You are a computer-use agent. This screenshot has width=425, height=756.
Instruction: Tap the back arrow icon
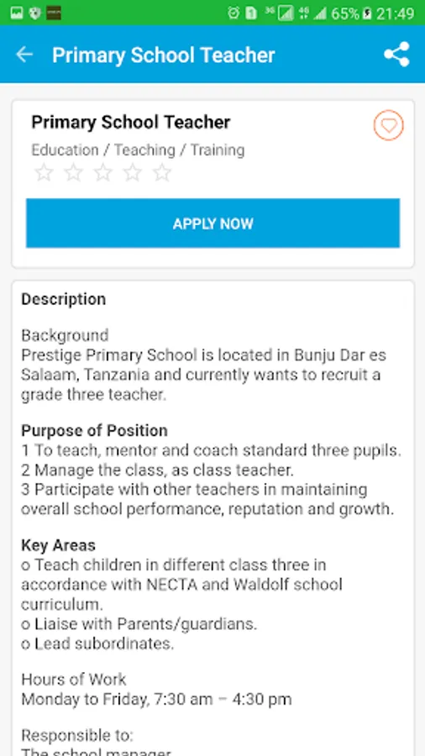point(24,55)
